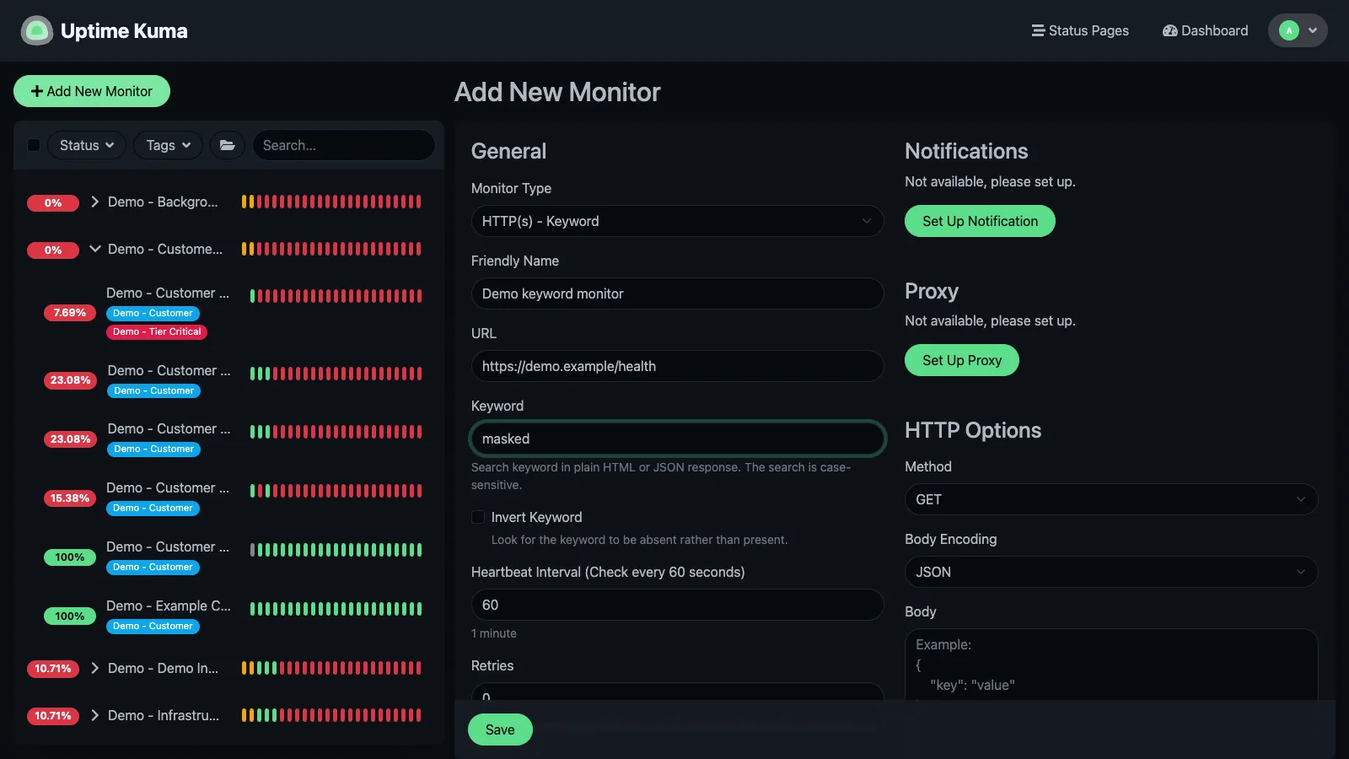Collapse the Demo - Custome... group chevron
1349x759 pixels.
94,249
